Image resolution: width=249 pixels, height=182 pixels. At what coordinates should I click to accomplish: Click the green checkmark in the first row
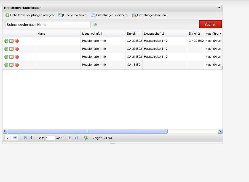pyautogui.click(x=6, y=41)
